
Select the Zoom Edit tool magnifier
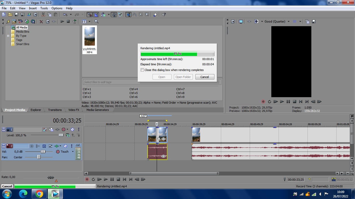147,15
